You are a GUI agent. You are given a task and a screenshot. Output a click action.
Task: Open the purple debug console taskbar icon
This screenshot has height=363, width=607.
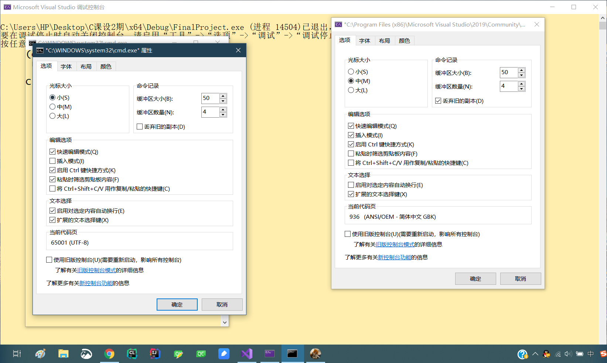pos(270,354)
